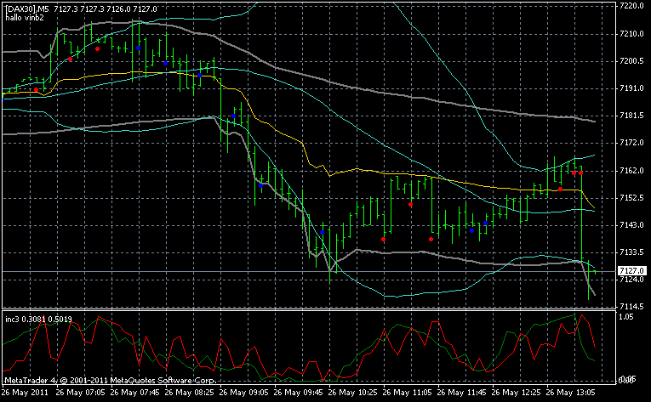651x402 pixels.
Task: Click the '26 May 09:05' time label
Action: pyautogui.click(x=244, y=392)
